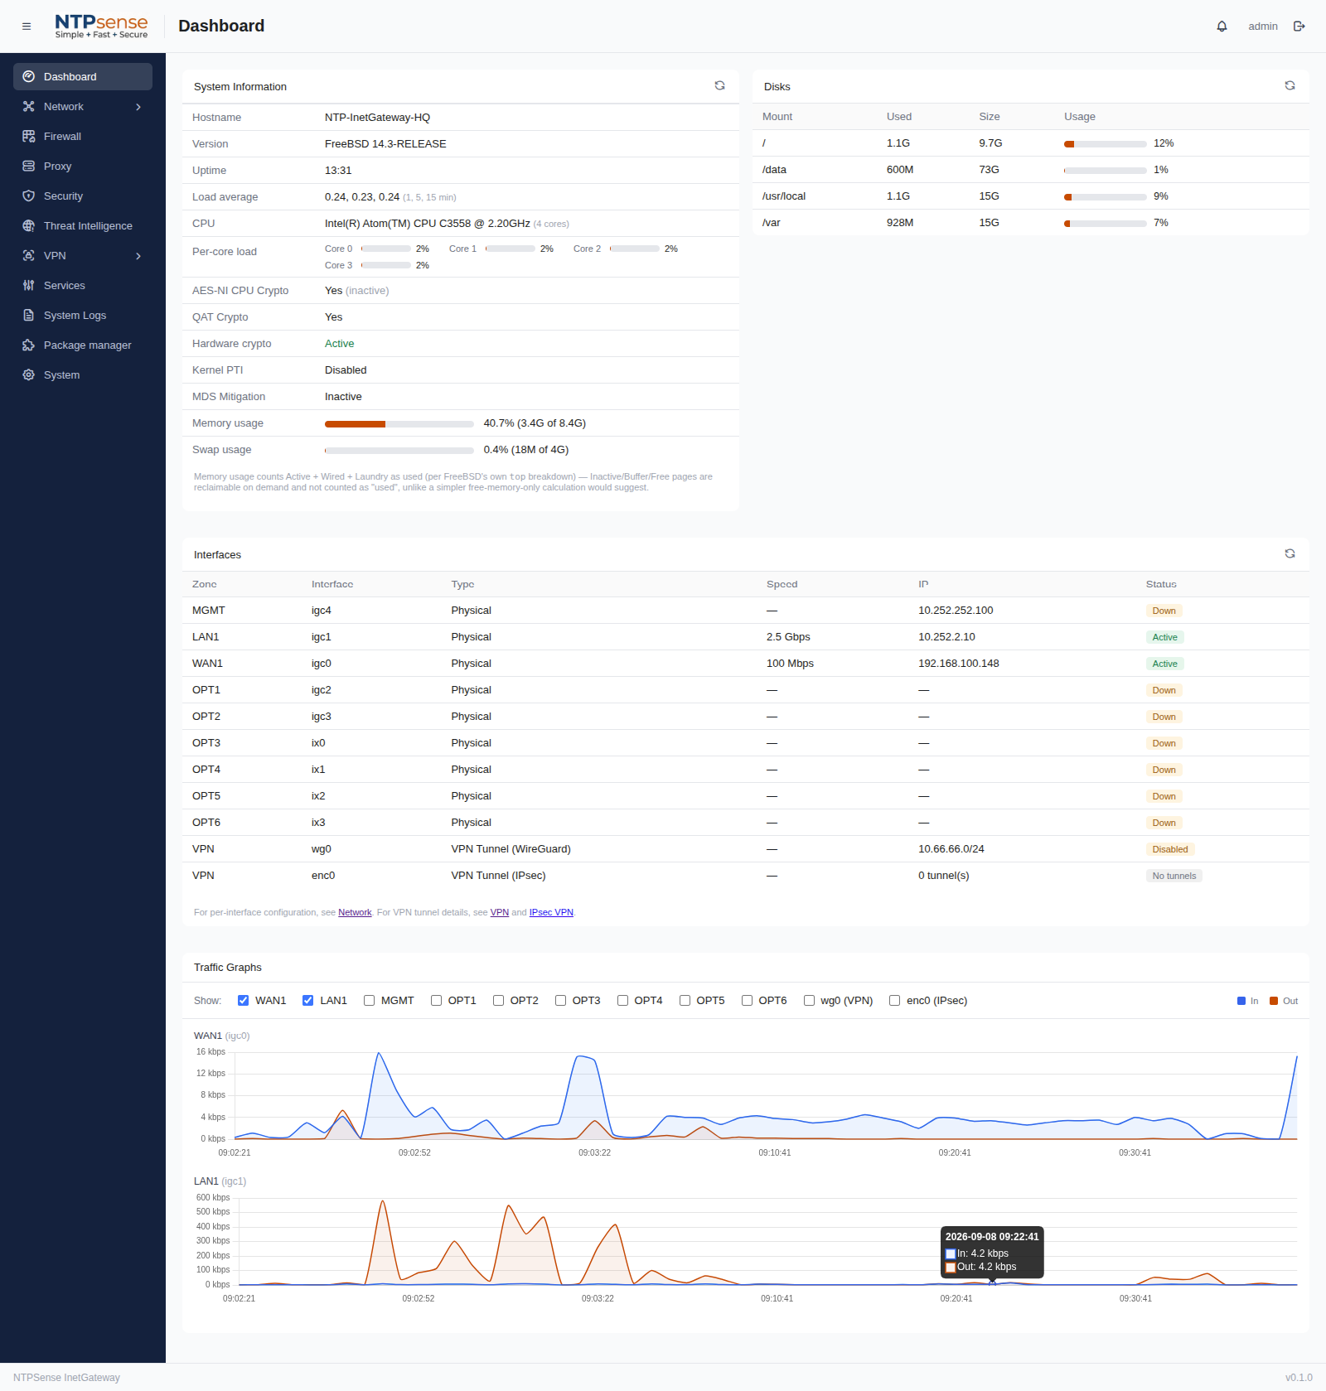
Task: Follow the Network link under Interfaces
Action: click(355, 912)
